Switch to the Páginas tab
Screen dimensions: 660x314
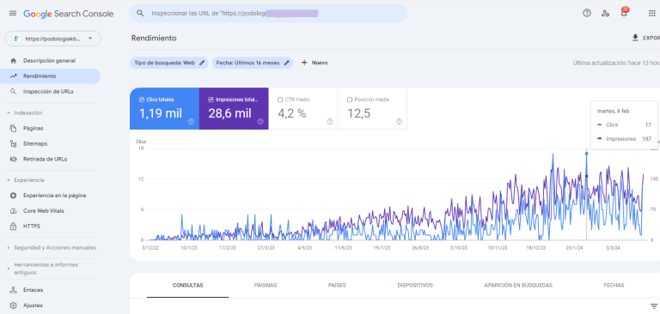(x=266, y=285)
